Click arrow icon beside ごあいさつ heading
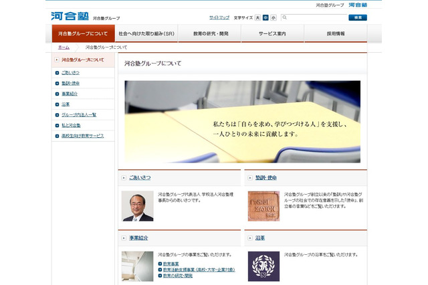This screenshot has width=428, height=285. pos(124,178)
